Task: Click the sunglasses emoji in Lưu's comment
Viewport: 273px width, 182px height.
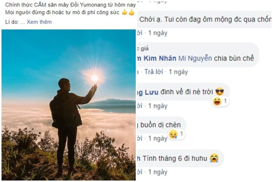Action: [220, 92]
